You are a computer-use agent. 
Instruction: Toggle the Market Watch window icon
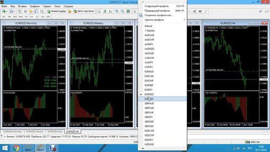click(20, 11)
